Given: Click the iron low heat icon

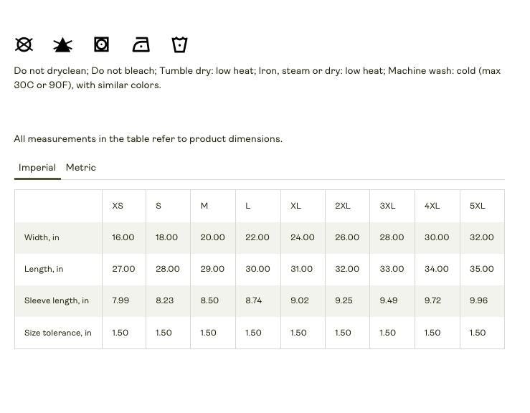Looking at the screenshot, I should (x=141, y=44).
